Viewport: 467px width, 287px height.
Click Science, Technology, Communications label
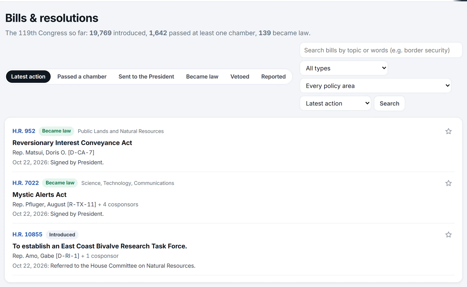128,183
